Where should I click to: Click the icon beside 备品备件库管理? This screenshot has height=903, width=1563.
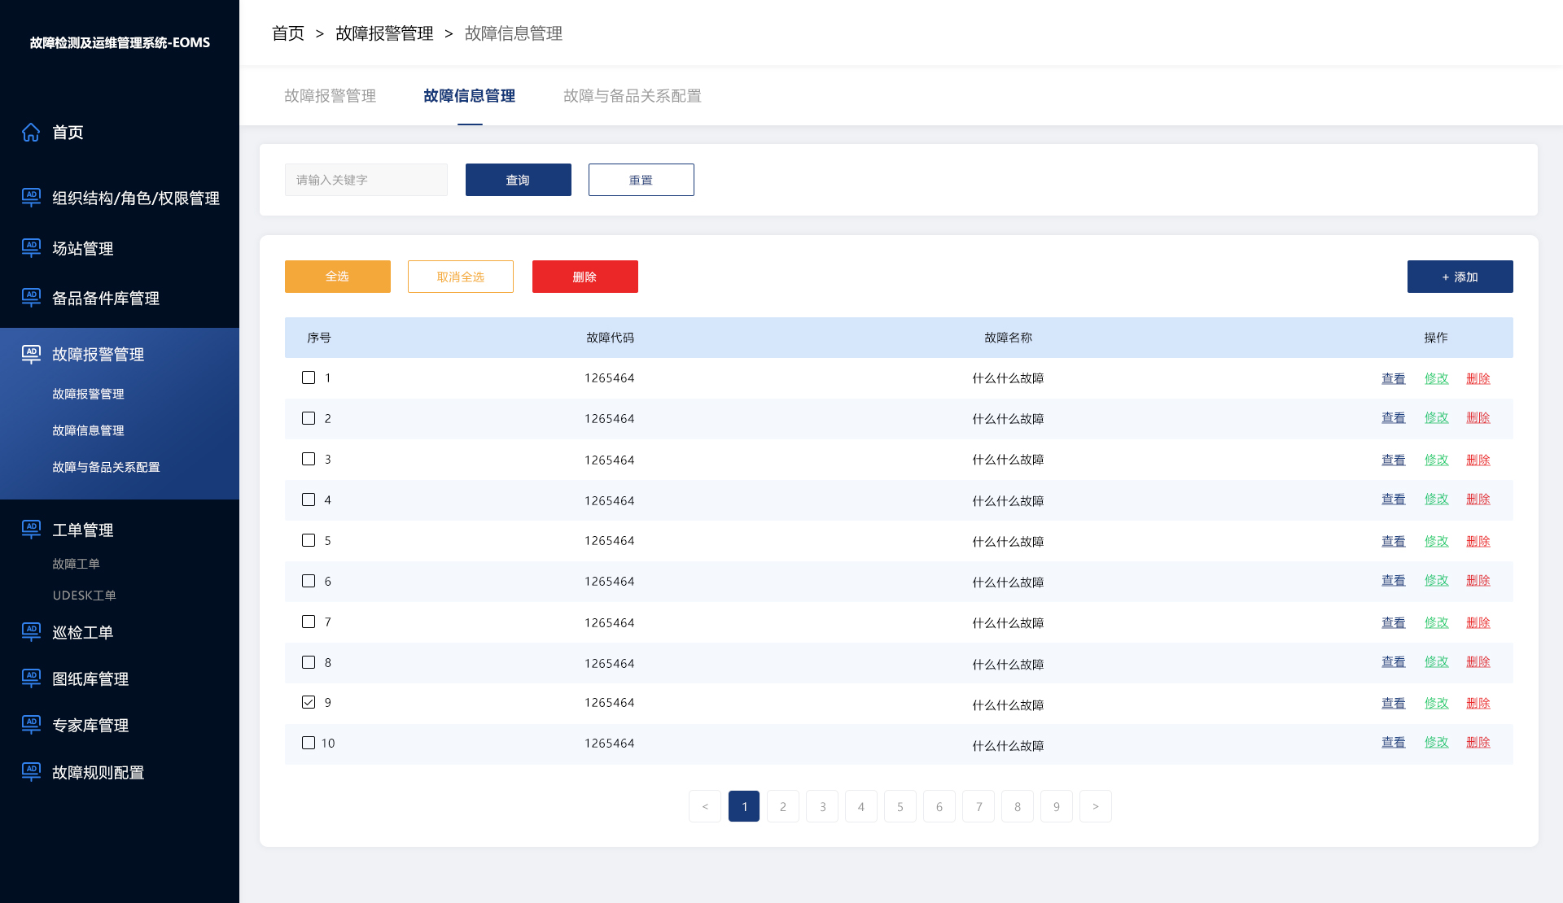tap(31, 298)
